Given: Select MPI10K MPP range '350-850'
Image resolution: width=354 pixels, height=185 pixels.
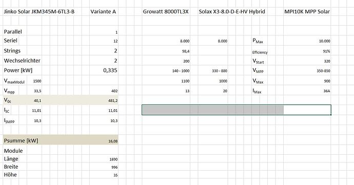Looking at the screenshot, I should pyautogui.click(x=323, y=71).
